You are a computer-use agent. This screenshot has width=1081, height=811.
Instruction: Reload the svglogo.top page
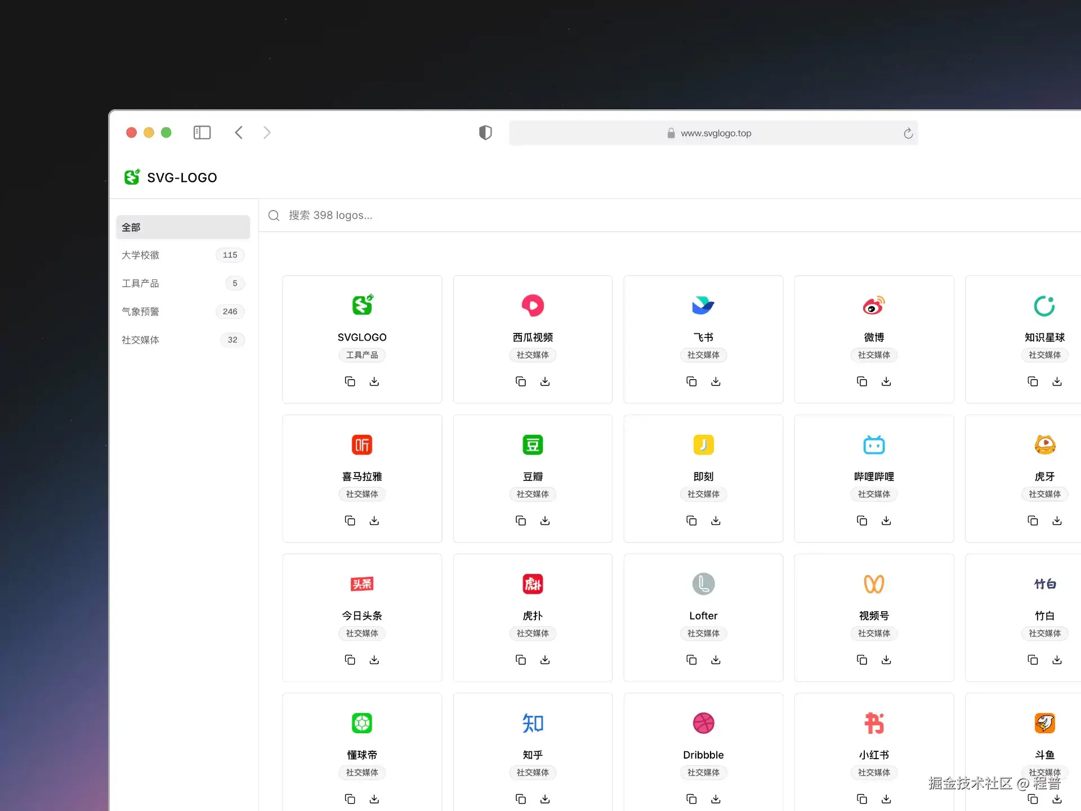point(908,133)
